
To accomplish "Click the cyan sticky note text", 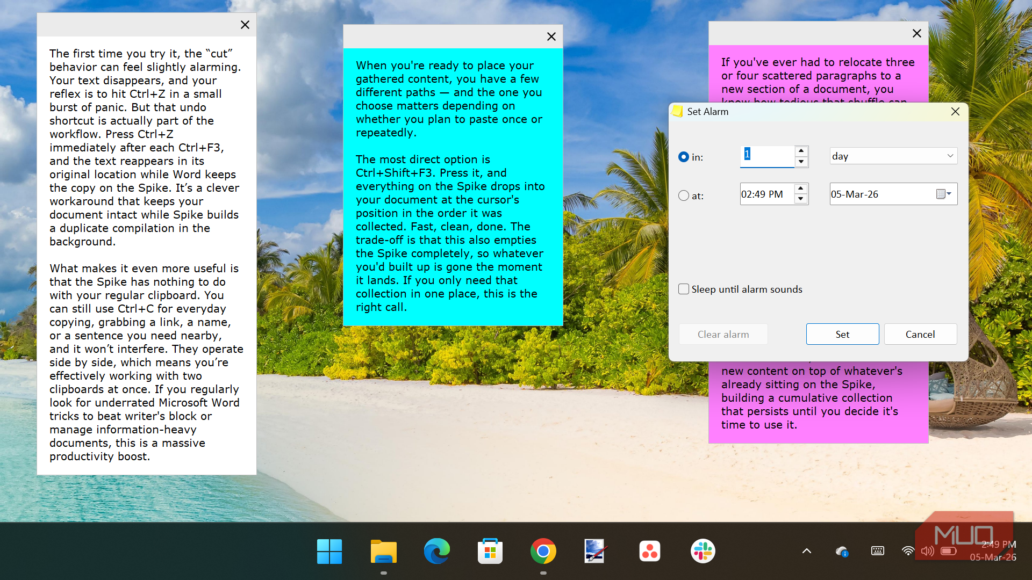I will 450,186.
